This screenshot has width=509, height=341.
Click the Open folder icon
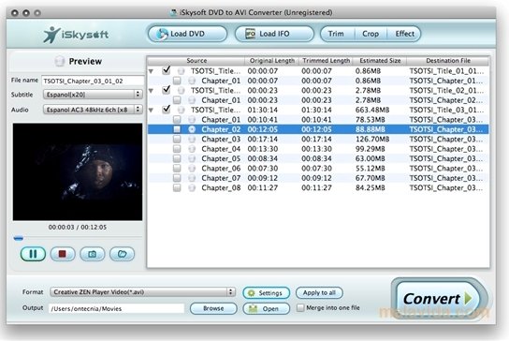(x=253, y=308)
